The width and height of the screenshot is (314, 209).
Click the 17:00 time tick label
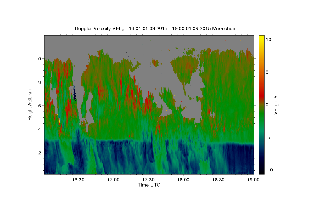coord(113,180)
